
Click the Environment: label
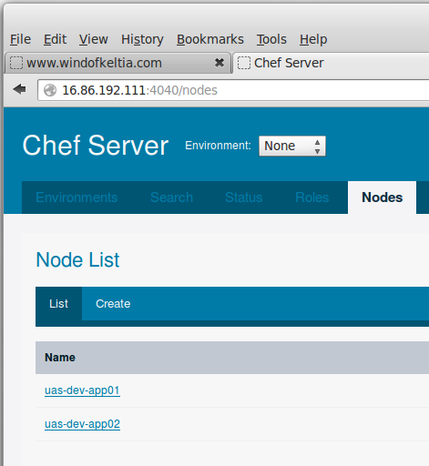[218, 146]
